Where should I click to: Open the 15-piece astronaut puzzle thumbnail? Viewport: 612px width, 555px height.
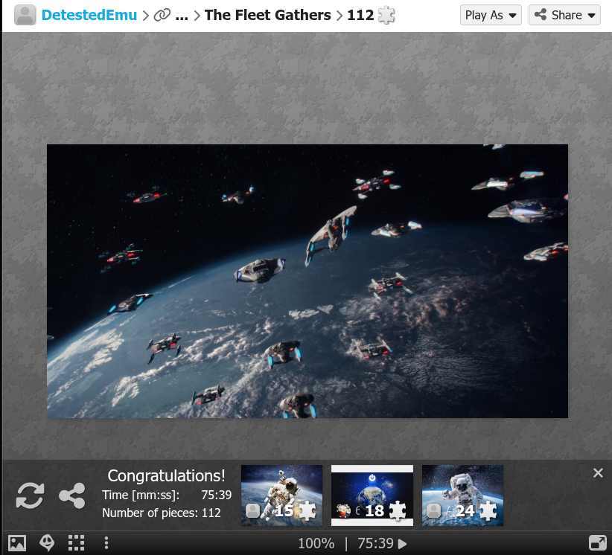coord(281,495)
